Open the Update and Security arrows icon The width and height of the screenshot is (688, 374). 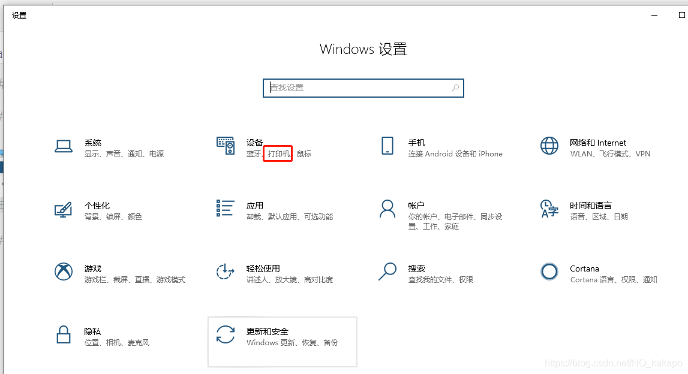(226, 334)
